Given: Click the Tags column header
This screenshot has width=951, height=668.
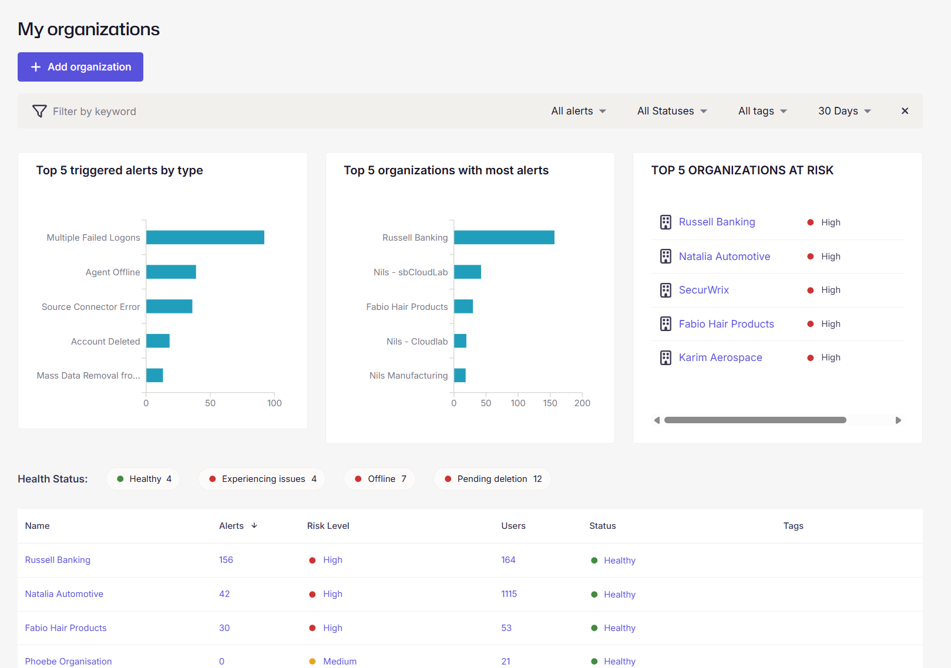Looking at the screenshot, I should point(793,526).
